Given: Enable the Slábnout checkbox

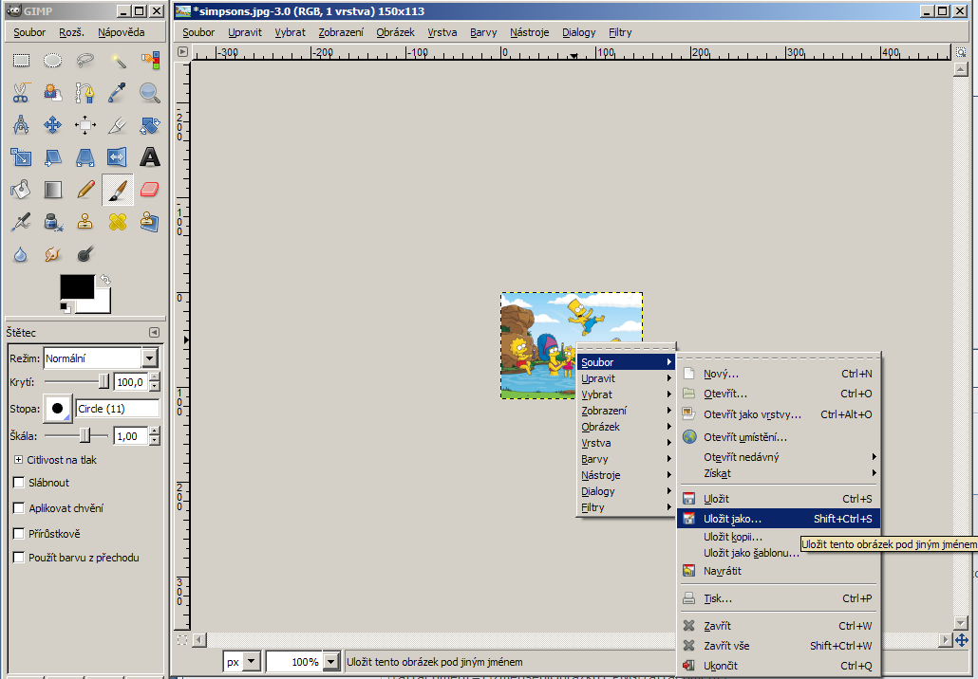Looking at the screenshot, I should (x=19, y=483).
